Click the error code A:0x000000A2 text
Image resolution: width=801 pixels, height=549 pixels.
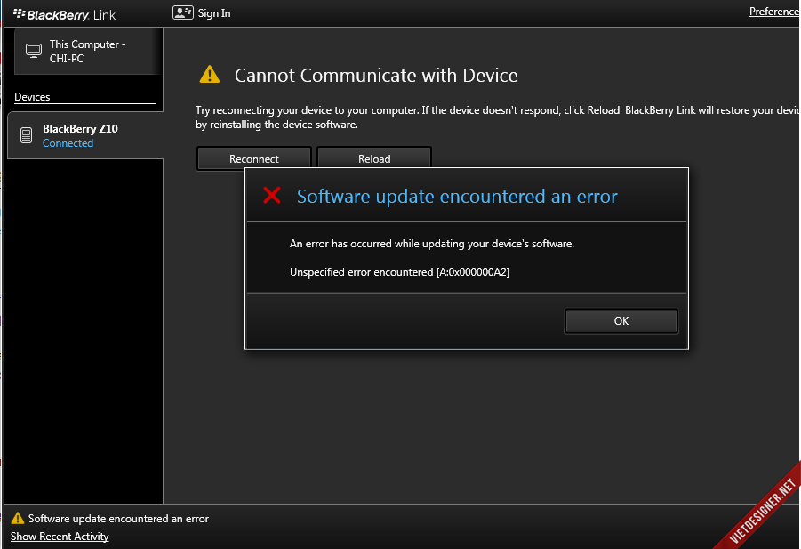473,272
